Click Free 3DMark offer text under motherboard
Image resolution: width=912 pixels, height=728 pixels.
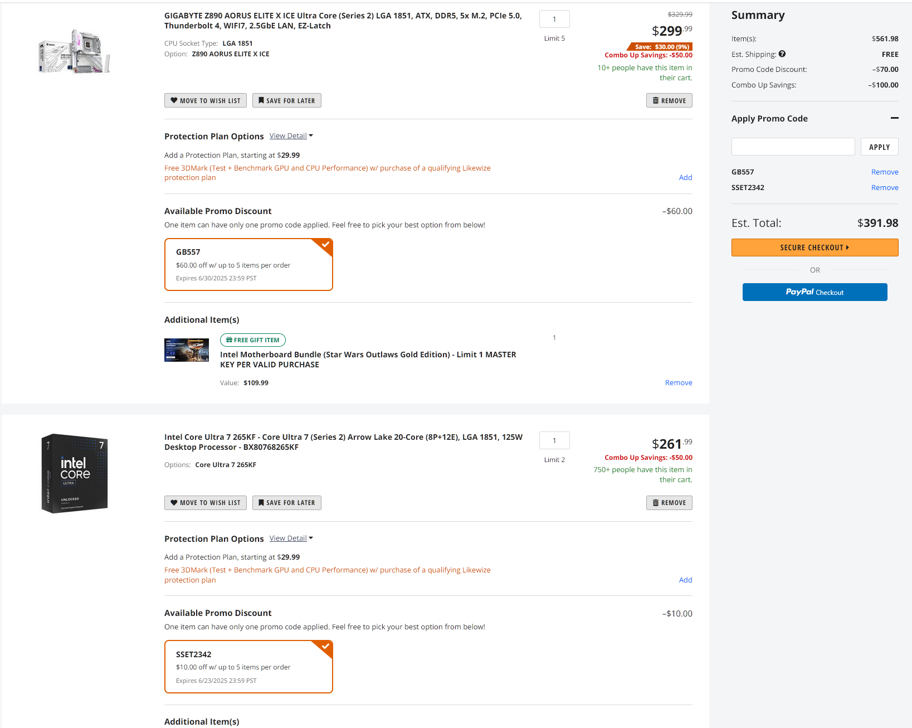328,173
